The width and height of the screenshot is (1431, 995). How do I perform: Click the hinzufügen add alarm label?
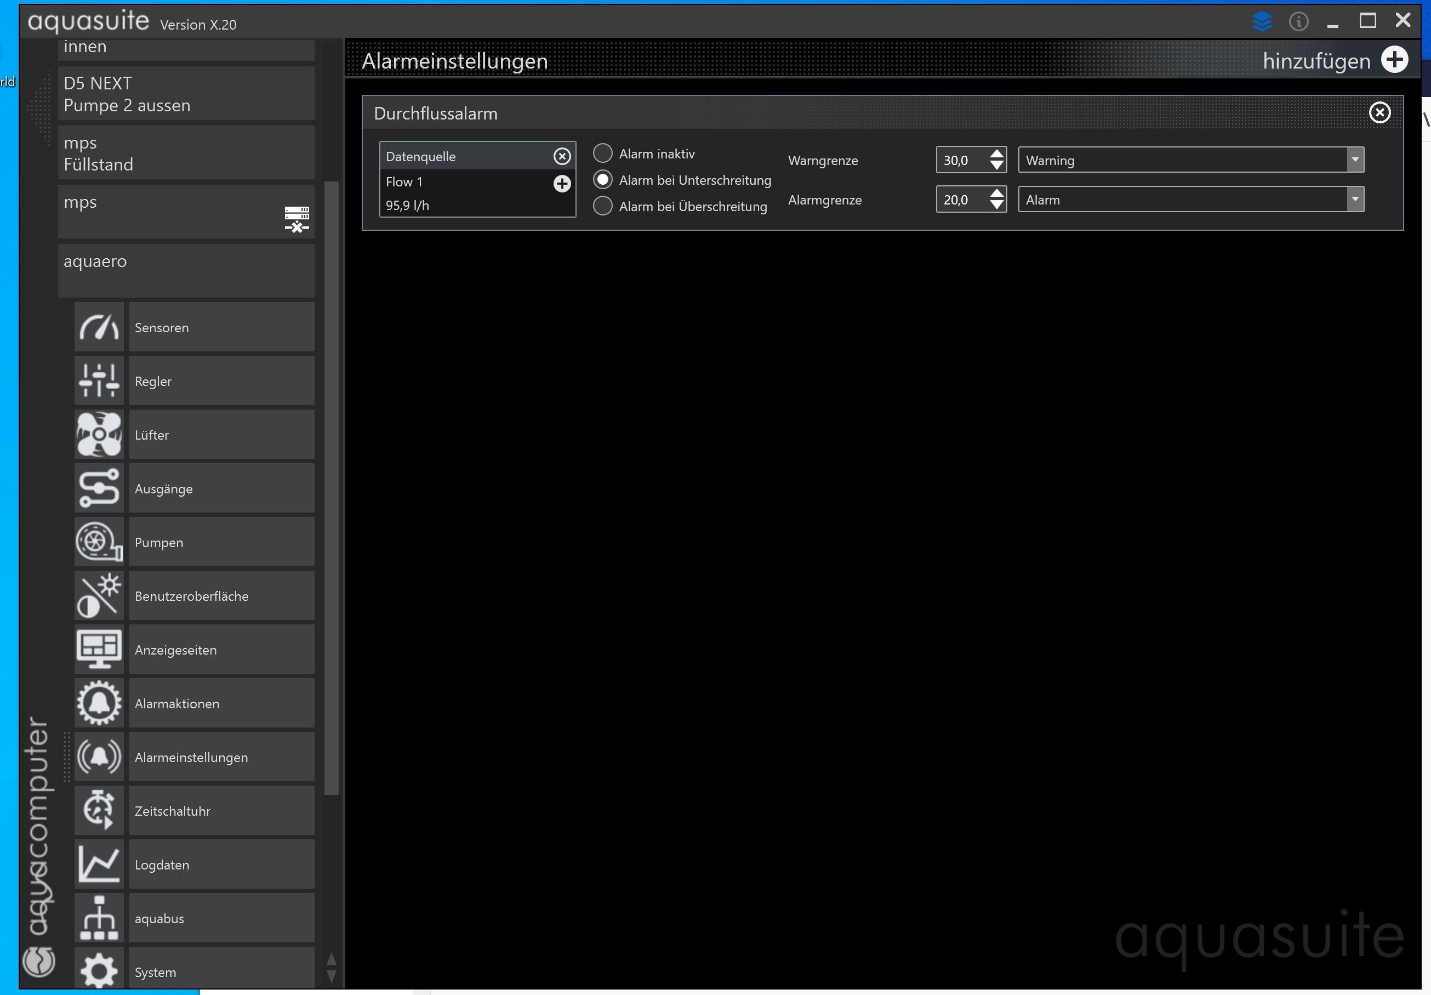pos(1316,61)
